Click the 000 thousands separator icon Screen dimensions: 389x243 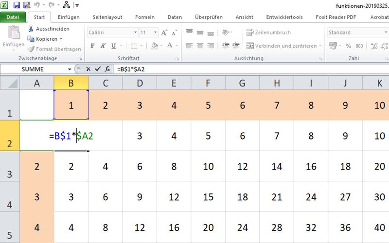click(x=359, y=46)
